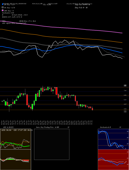Select the '50 Day = 6.73' legend text
Viewport: 129px width, 170px height.
coord(10,8)
